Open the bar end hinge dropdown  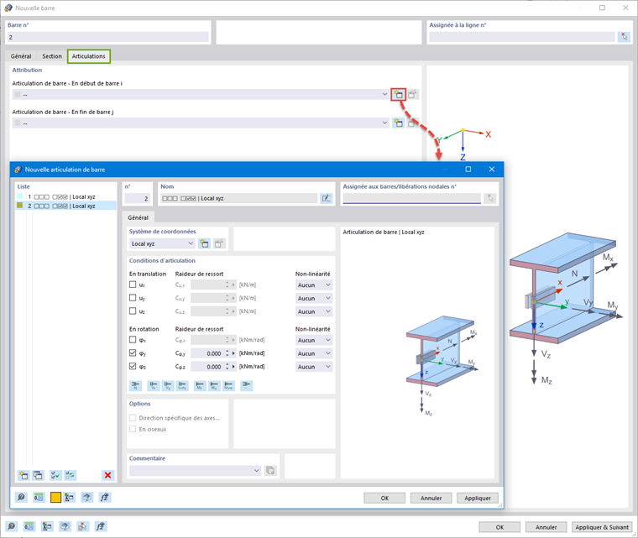coord(201,123)
